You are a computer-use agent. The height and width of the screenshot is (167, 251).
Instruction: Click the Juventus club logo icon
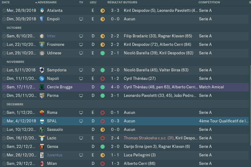pyautogui.click(x=42, y=155)
